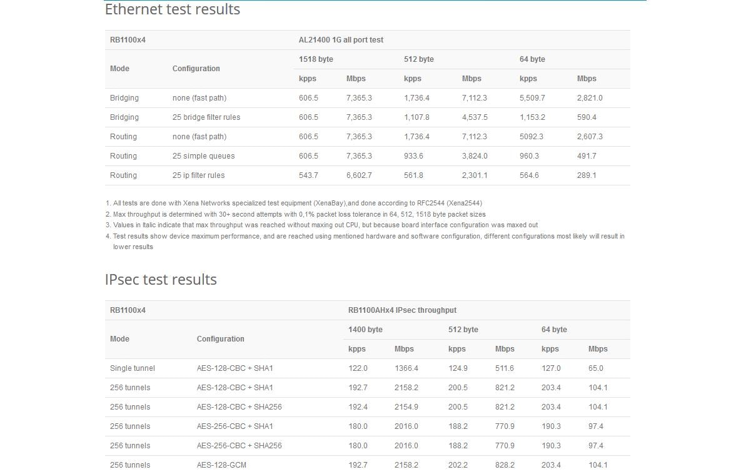Click footnote about max throughput packet loss tolerance
Viewport: 751px width, 472px height.
[300, 214]
